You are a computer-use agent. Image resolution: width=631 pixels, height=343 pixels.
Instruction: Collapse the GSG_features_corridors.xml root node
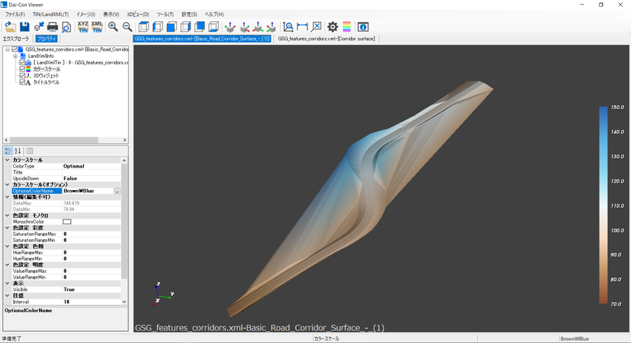(x=7, y=49)
